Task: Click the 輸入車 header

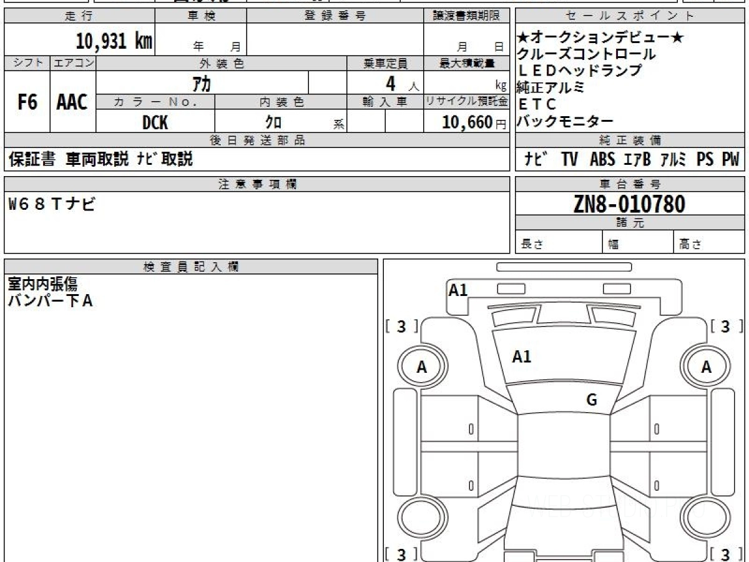Action: point(385,102)
